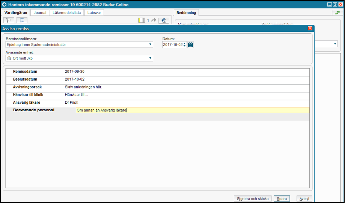Click the speech bubble comment icon
The image size is (345, 203).
22,20
